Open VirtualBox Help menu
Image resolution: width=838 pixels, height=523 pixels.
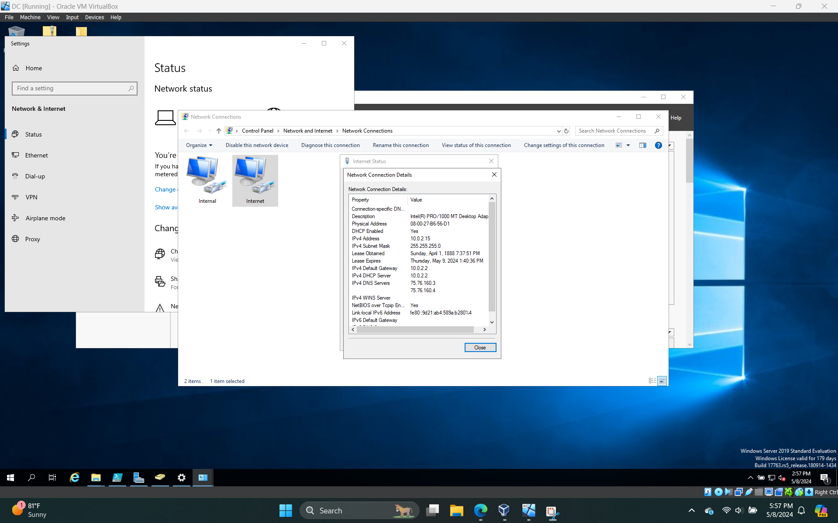pyautogui.click(x=116, y=17)
